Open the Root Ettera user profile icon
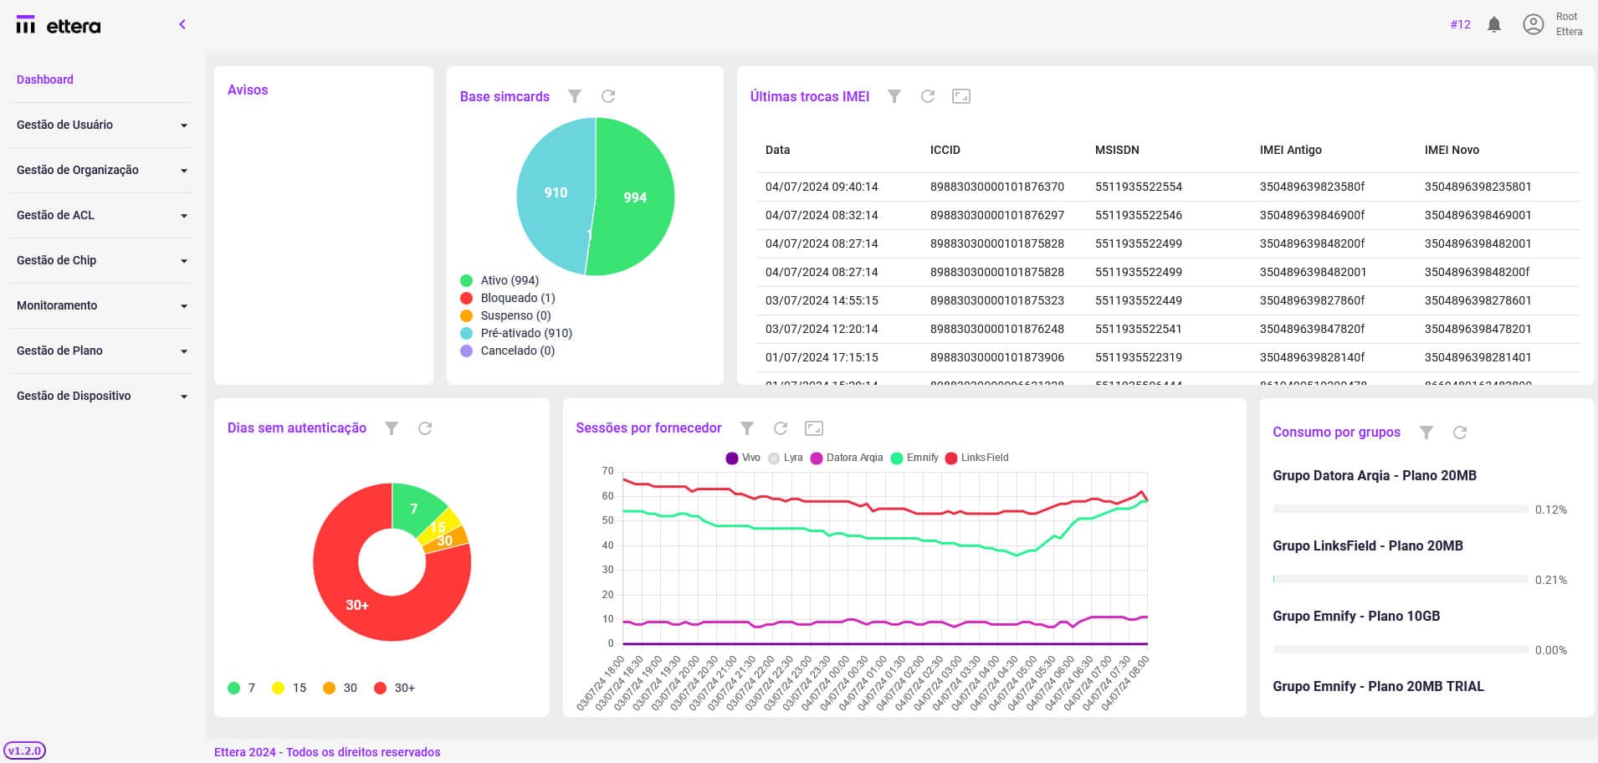The image size is (1598, 763). pyautogui.click(x=1533, y=24)
